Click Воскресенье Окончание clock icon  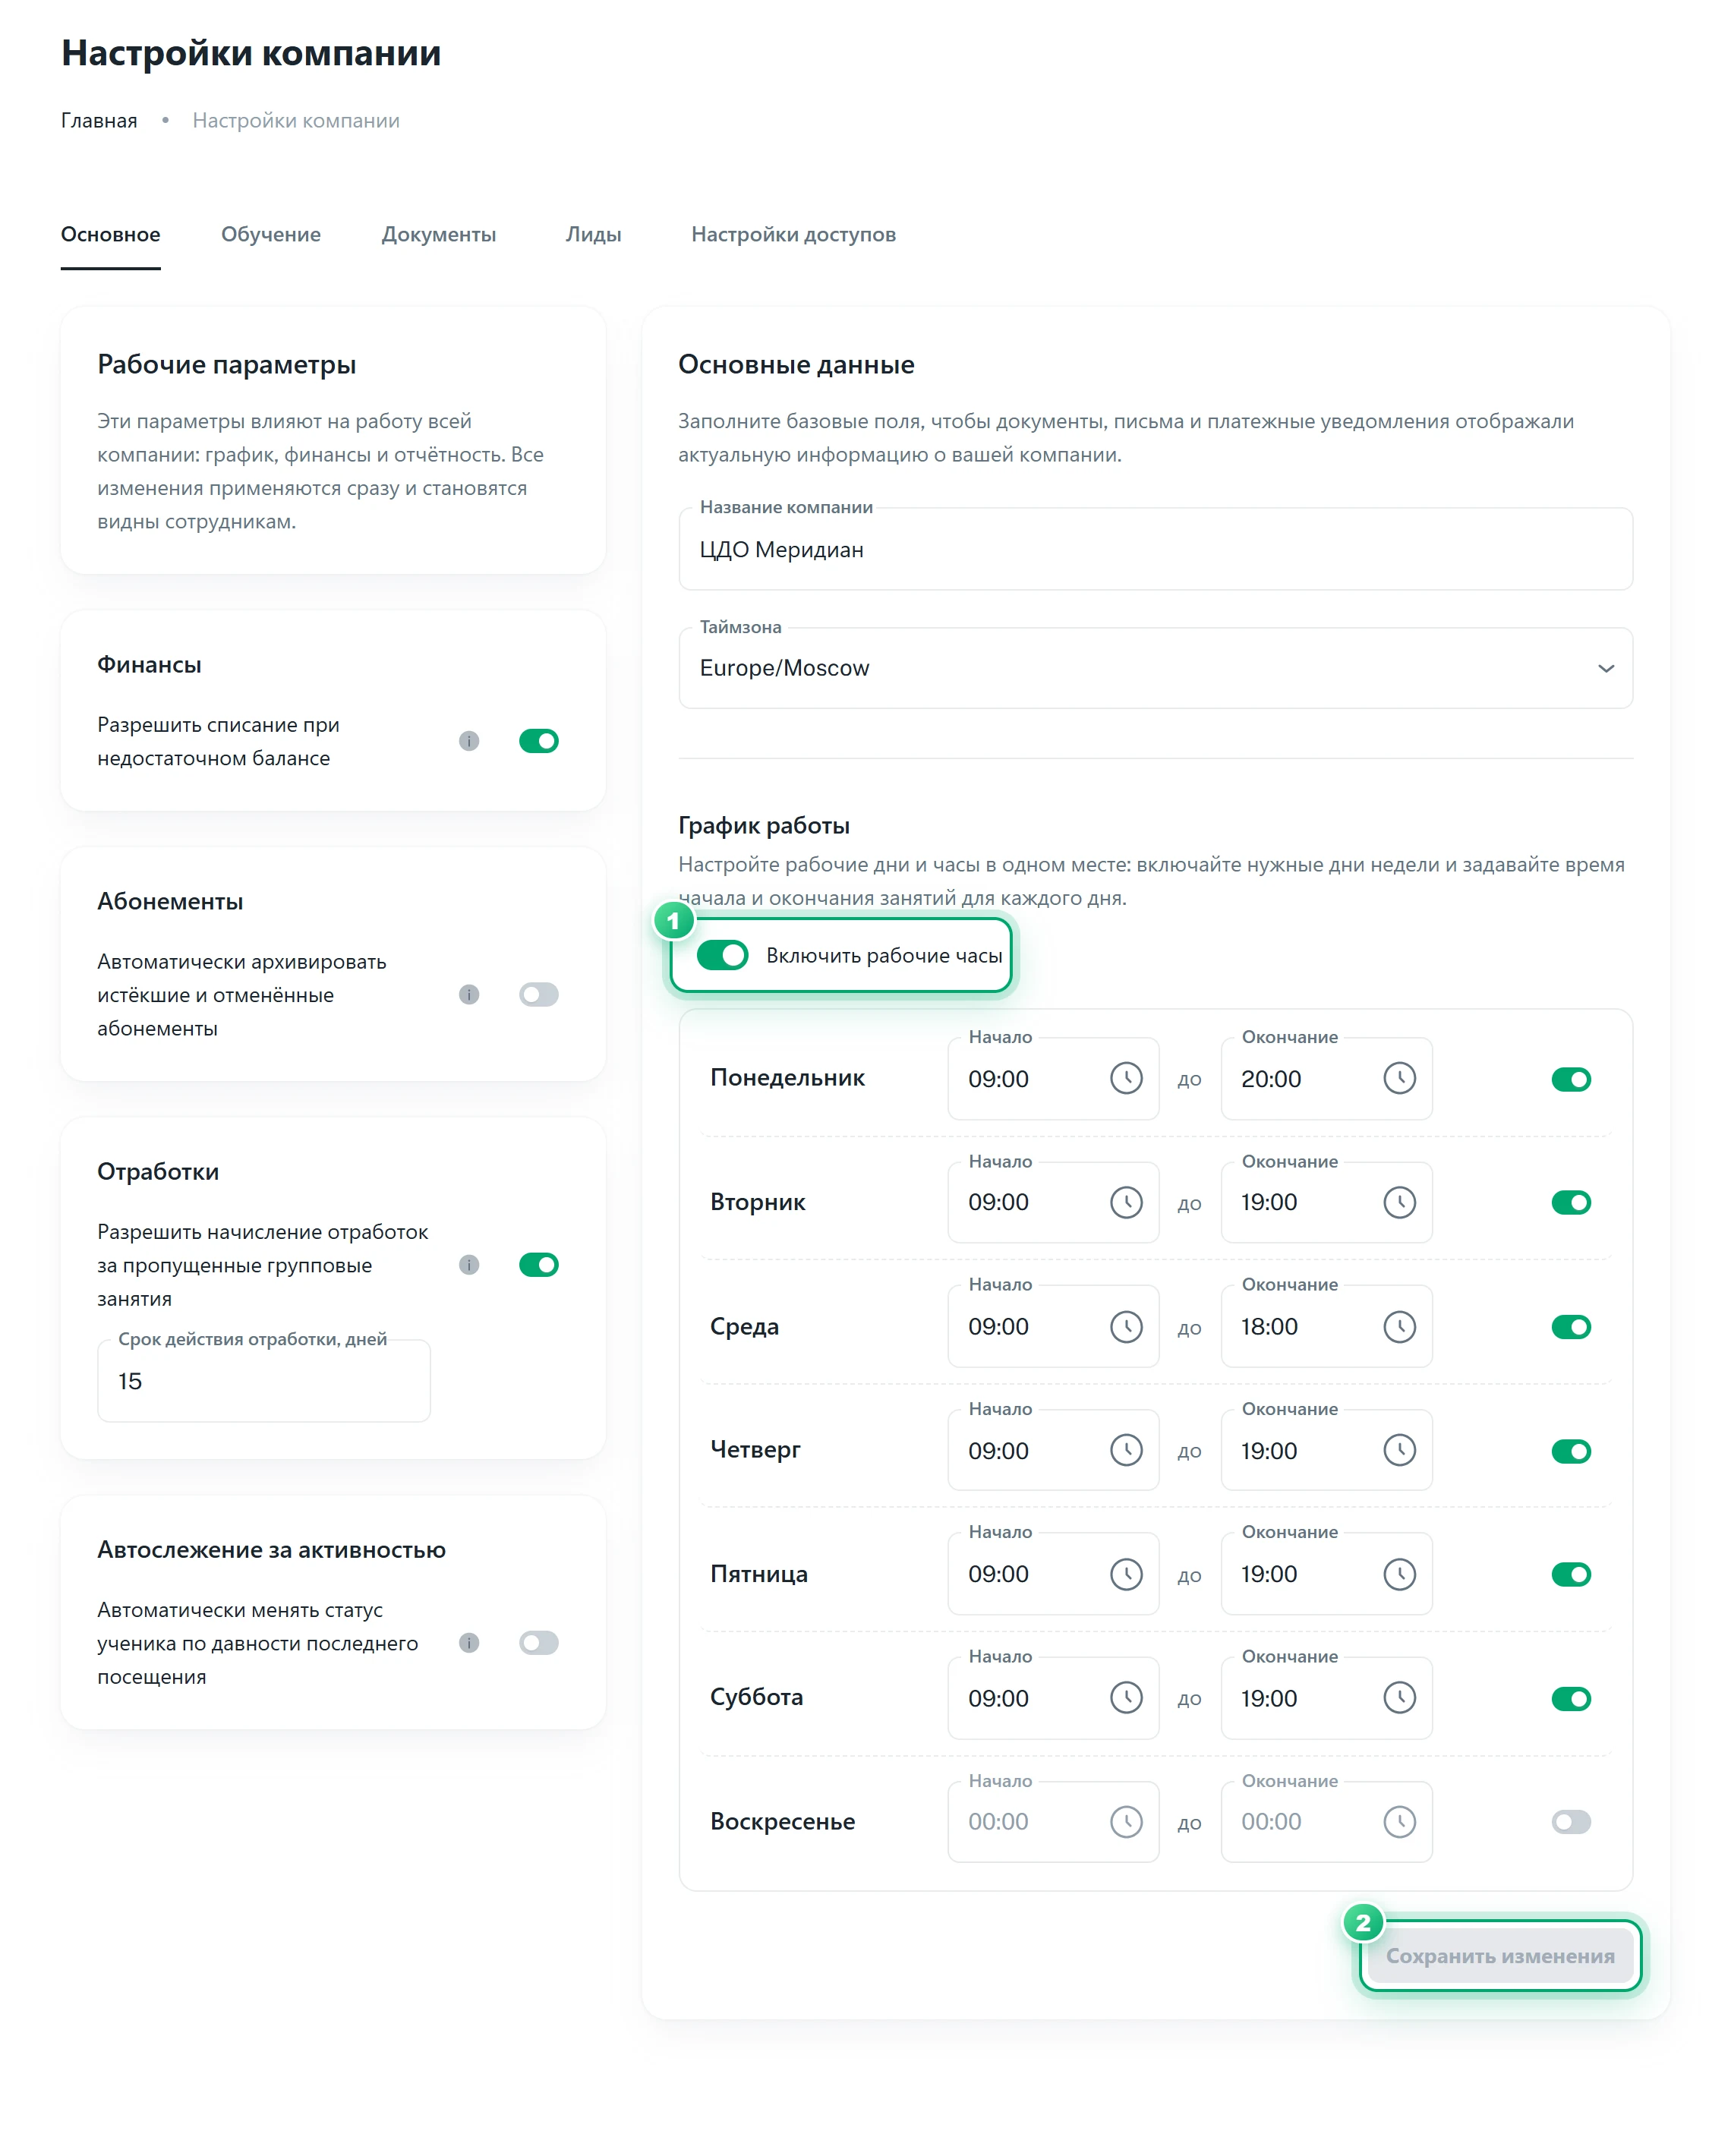coord(1399,1821)
